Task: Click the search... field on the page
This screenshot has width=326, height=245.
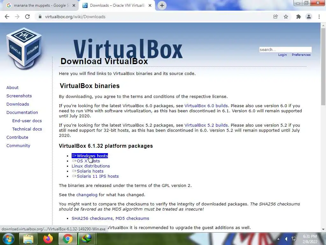Action: 285,49
